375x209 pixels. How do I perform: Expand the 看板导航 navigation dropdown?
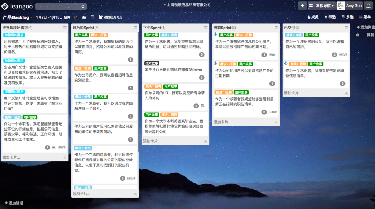coord(324,5)
